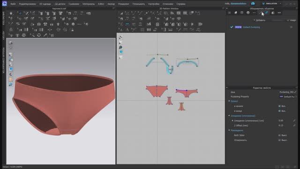Select the Default Puckering item in Object Browser
300x169 pixels.
click(251, 27)
